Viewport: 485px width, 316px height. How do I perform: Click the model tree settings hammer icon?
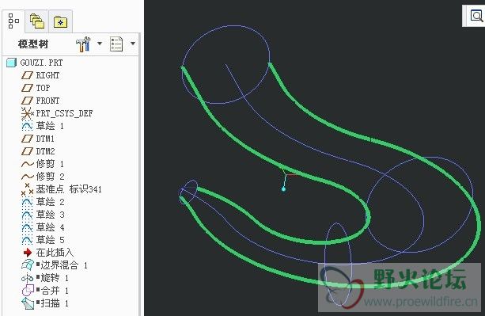tap(83, 44)
